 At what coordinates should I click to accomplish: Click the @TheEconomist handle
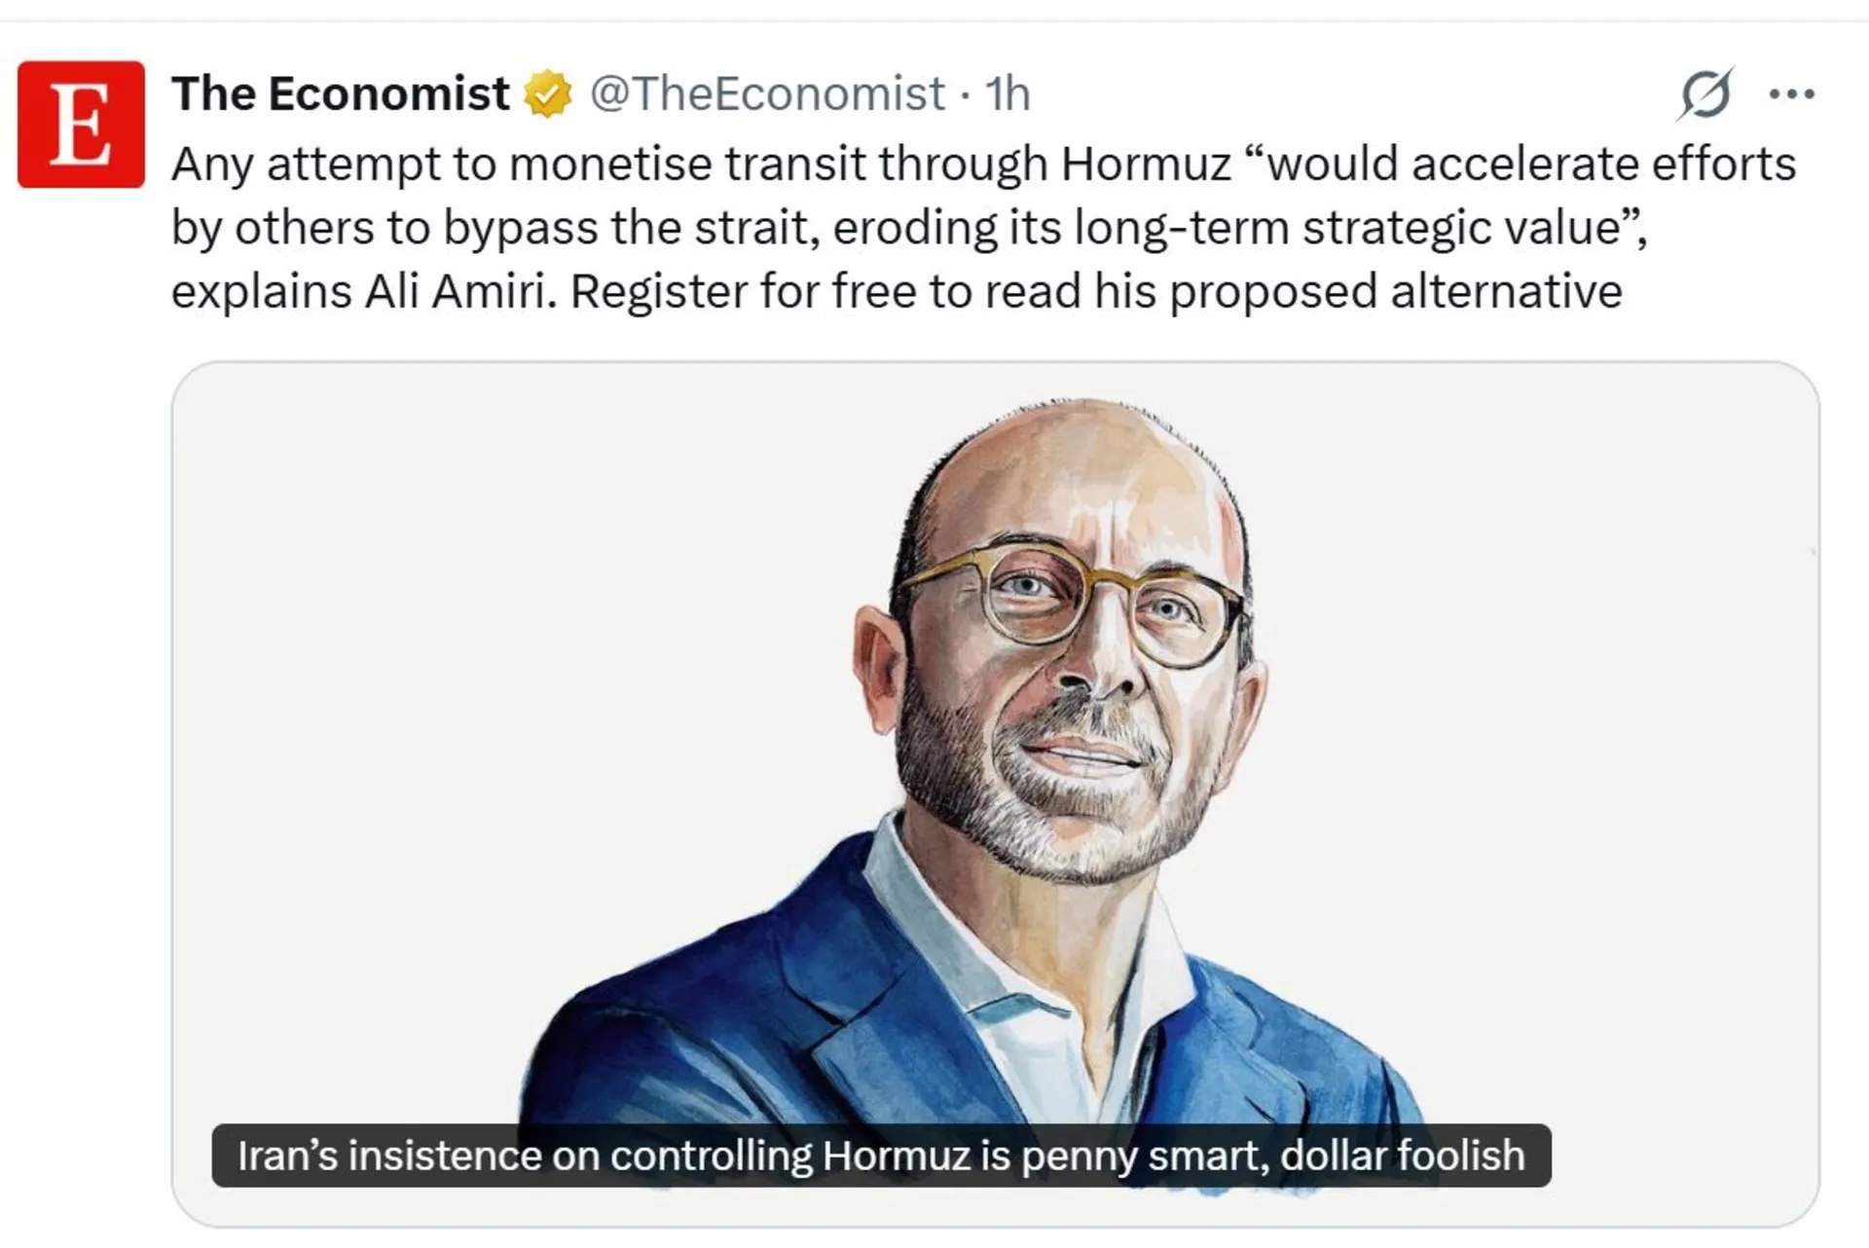(x=767, y=94)
